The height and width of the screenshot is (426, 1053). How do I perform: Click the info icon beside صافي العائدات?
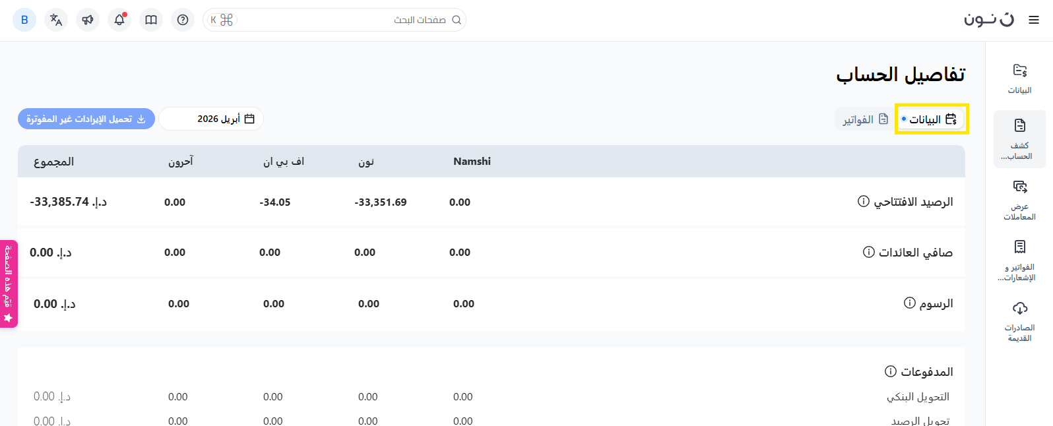(x=869, y=252)
